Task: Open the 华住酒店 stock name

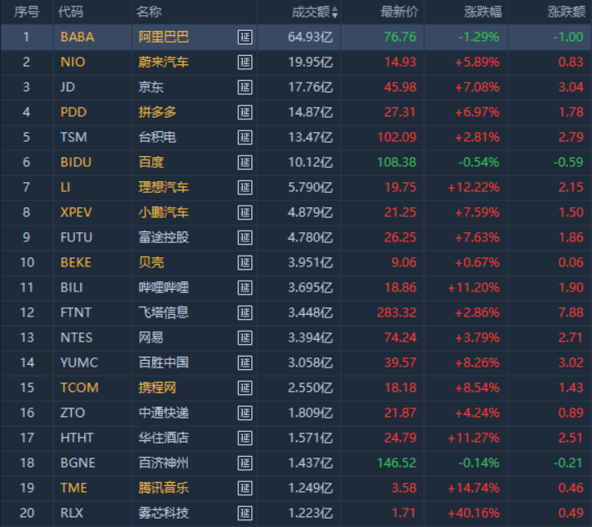Action: (x=164, y=438)
